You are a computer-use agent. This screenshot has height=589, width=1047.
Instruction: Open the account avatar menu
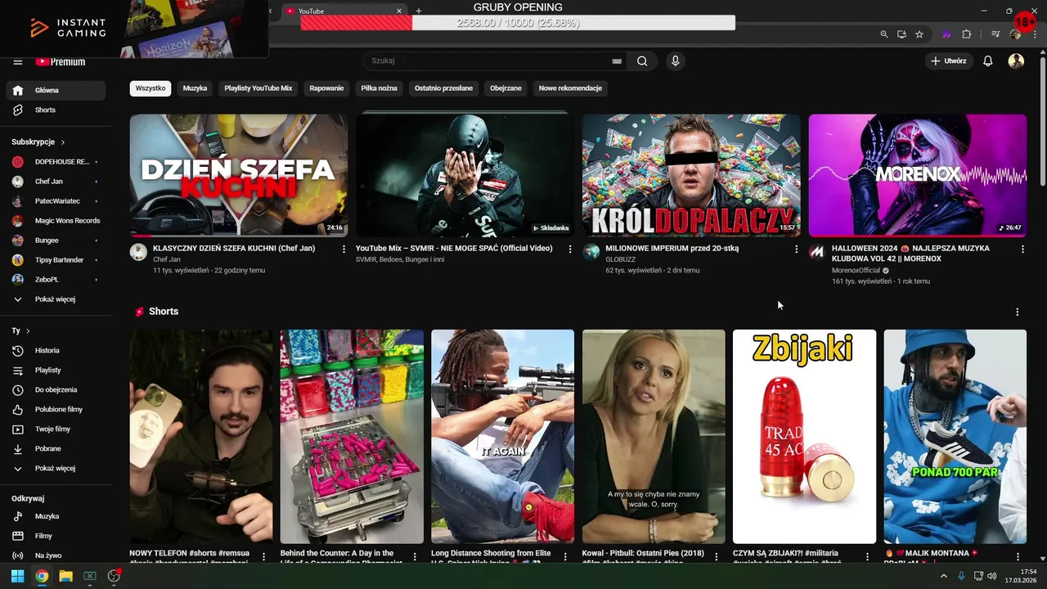click(x=1016, y=61)
